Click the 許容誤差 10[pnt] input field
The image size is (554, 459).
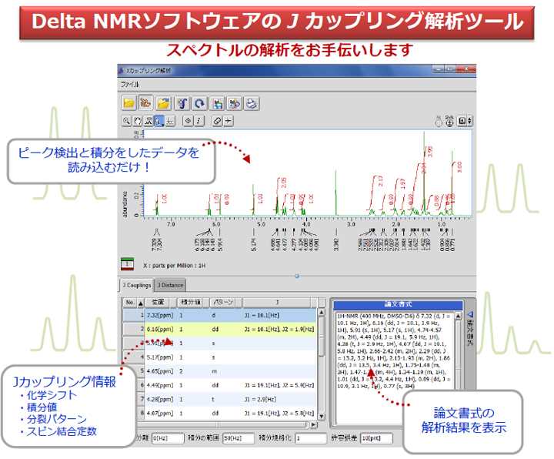[376, 438]
